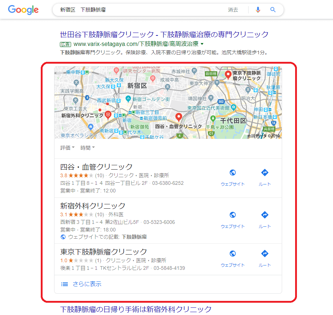This screenshot has width=333, height=315.
Task: Click route directions icon for 新宿外科クリニック
Action: coord(264,215)
